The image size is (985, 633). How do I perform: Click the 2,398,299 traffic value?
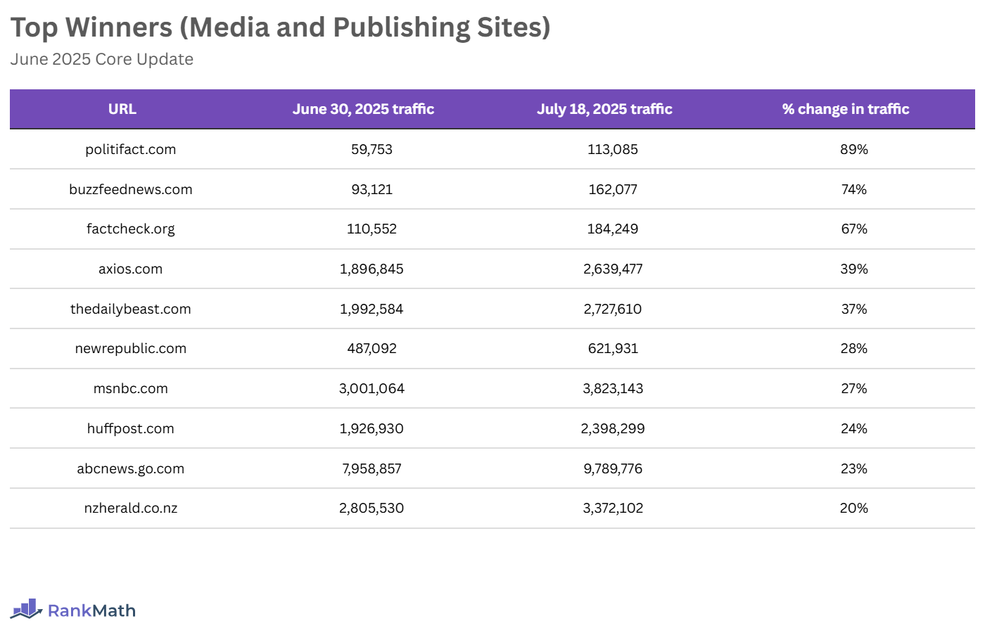pos(613,428)
